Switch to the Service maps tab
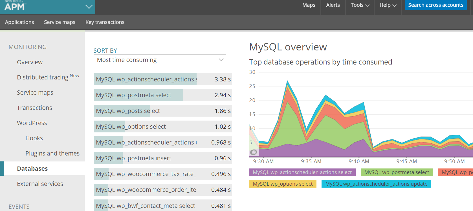Viewport: 473px width, 211px height. coord(60,22)
